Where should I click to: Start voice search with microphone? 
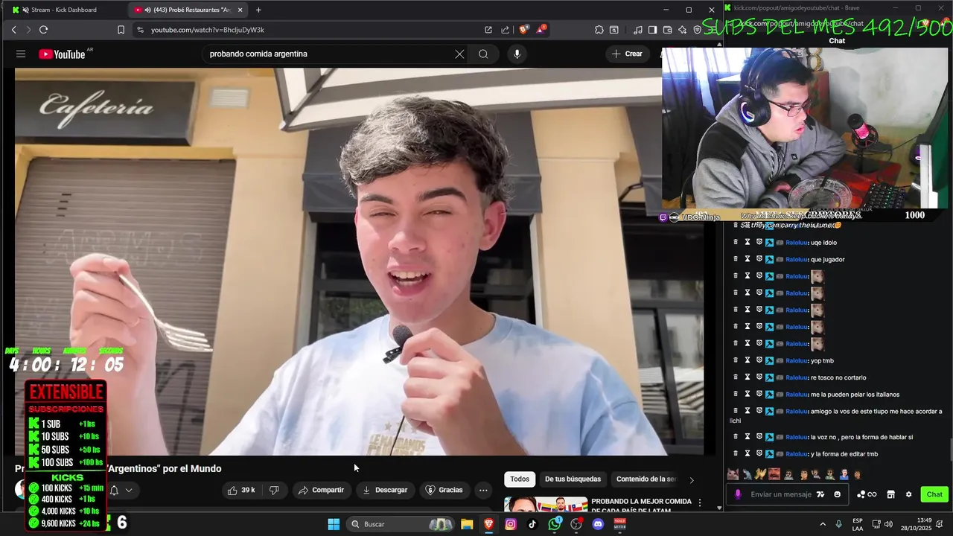point(517,54)
